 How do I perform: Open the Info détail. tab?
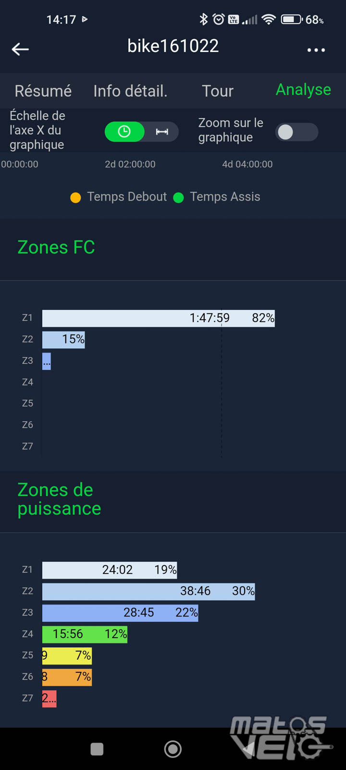(x=130, y=91)
